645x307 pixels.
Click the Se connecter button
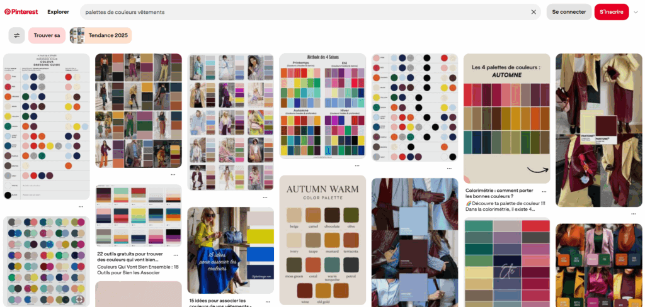[569, 12]
